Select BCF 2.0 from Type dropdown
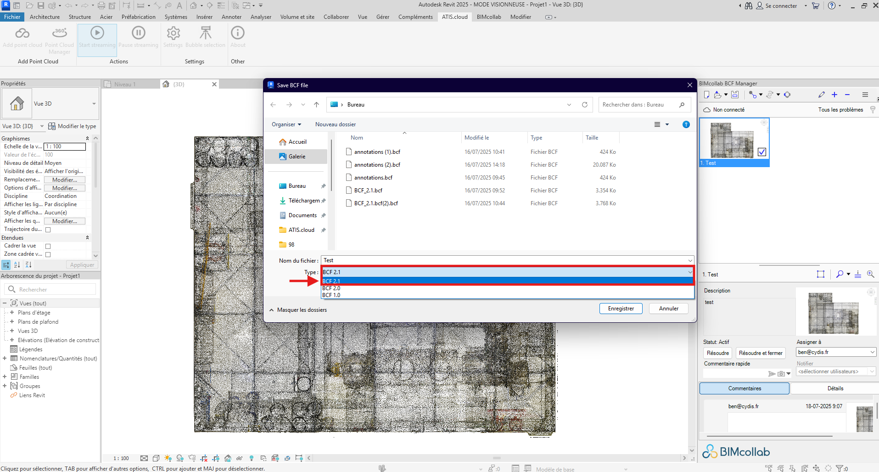Screen dimensions: 879x472 (x=331, y=288)
